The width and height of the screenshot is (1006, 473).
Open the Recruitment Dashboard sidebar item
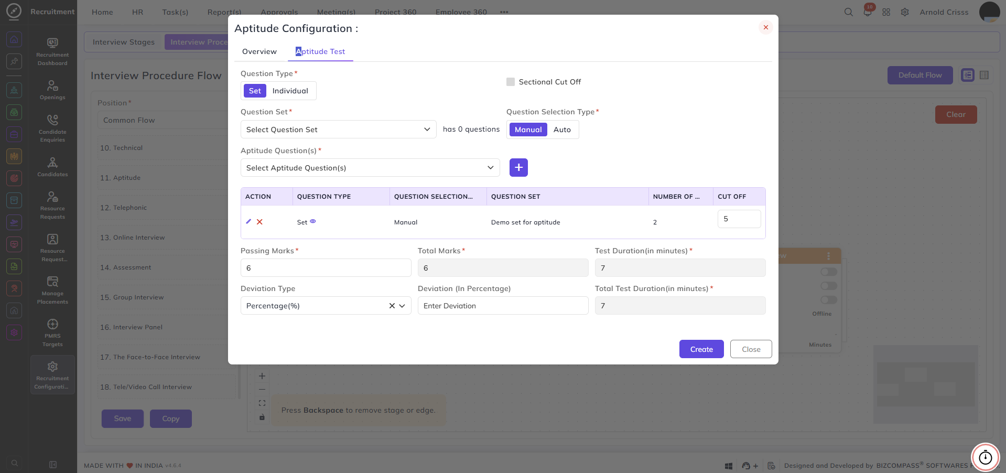pyautogui.click(x=52, y=51)
